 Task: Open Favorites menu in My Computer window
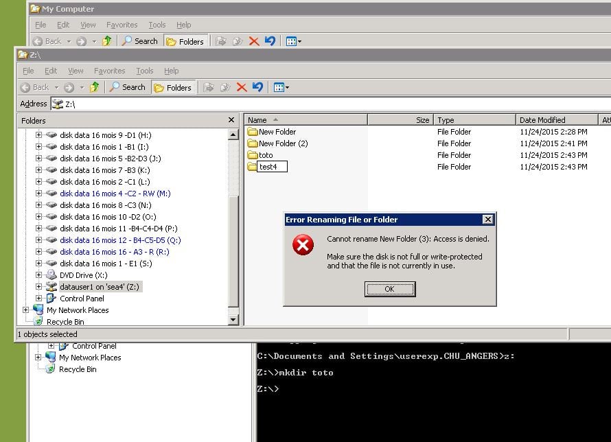tap(122, 25)
